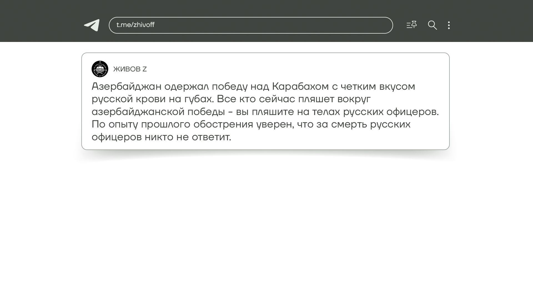533x300 pixels.
Task: Open search with the magnifier icon
Action: point(432,25)
